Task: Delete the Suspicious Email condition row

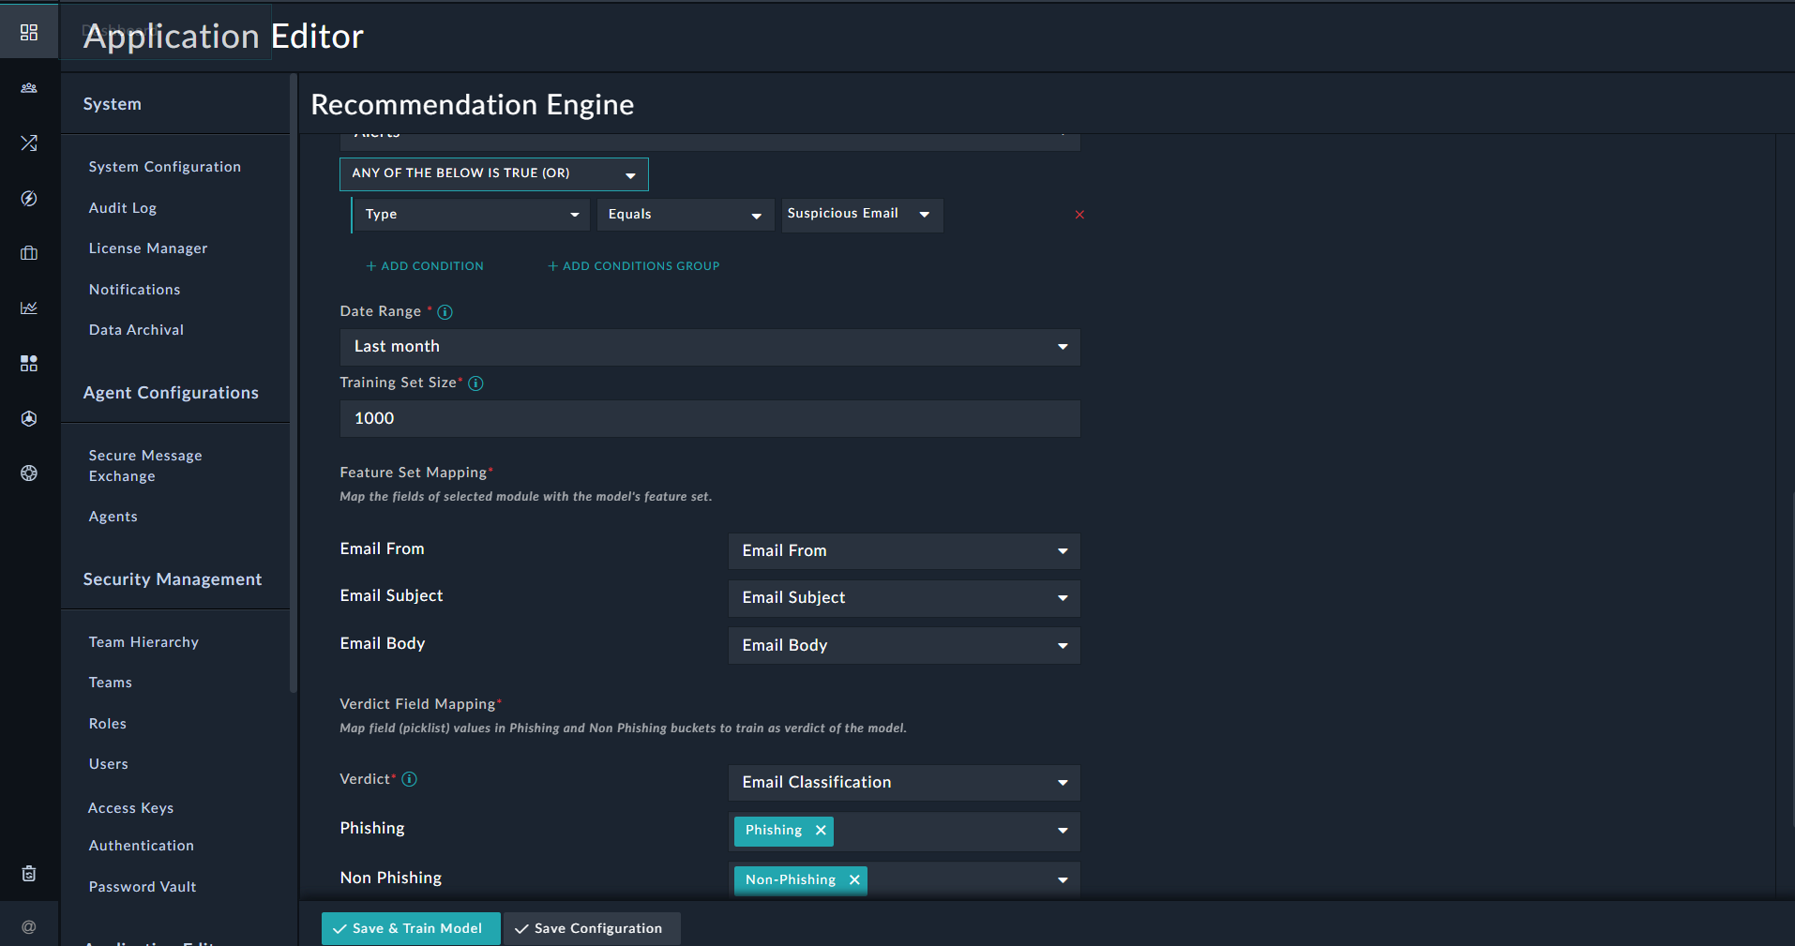Action: [1079, 215]
